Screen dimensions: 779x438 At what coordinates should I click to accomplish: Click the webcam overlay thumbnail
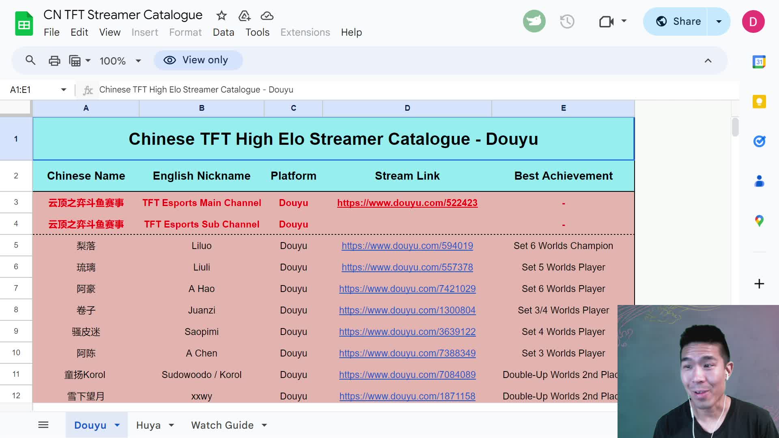pos(698,371)
